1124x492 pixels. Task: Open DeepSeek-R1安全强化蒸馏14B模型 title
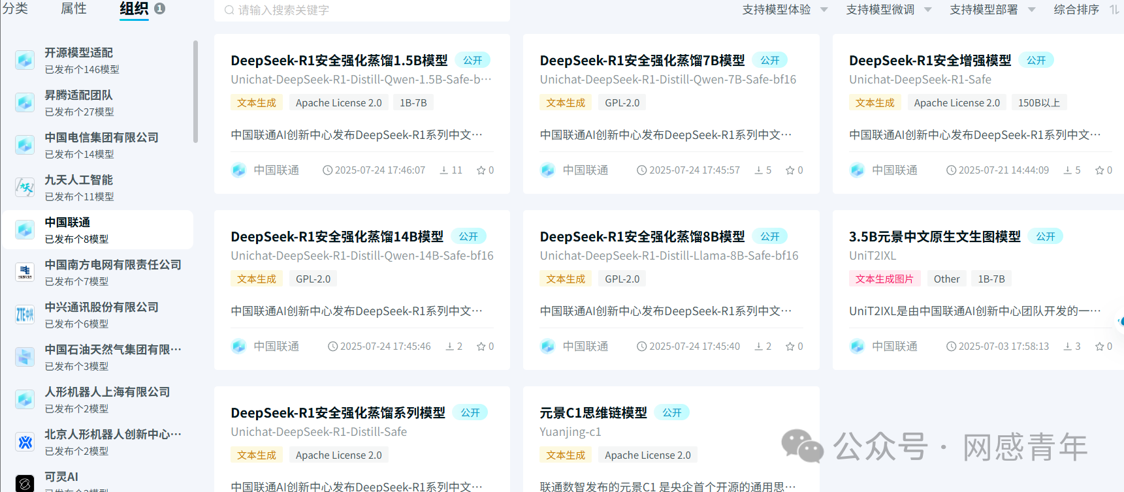click(x=337, y=237)
